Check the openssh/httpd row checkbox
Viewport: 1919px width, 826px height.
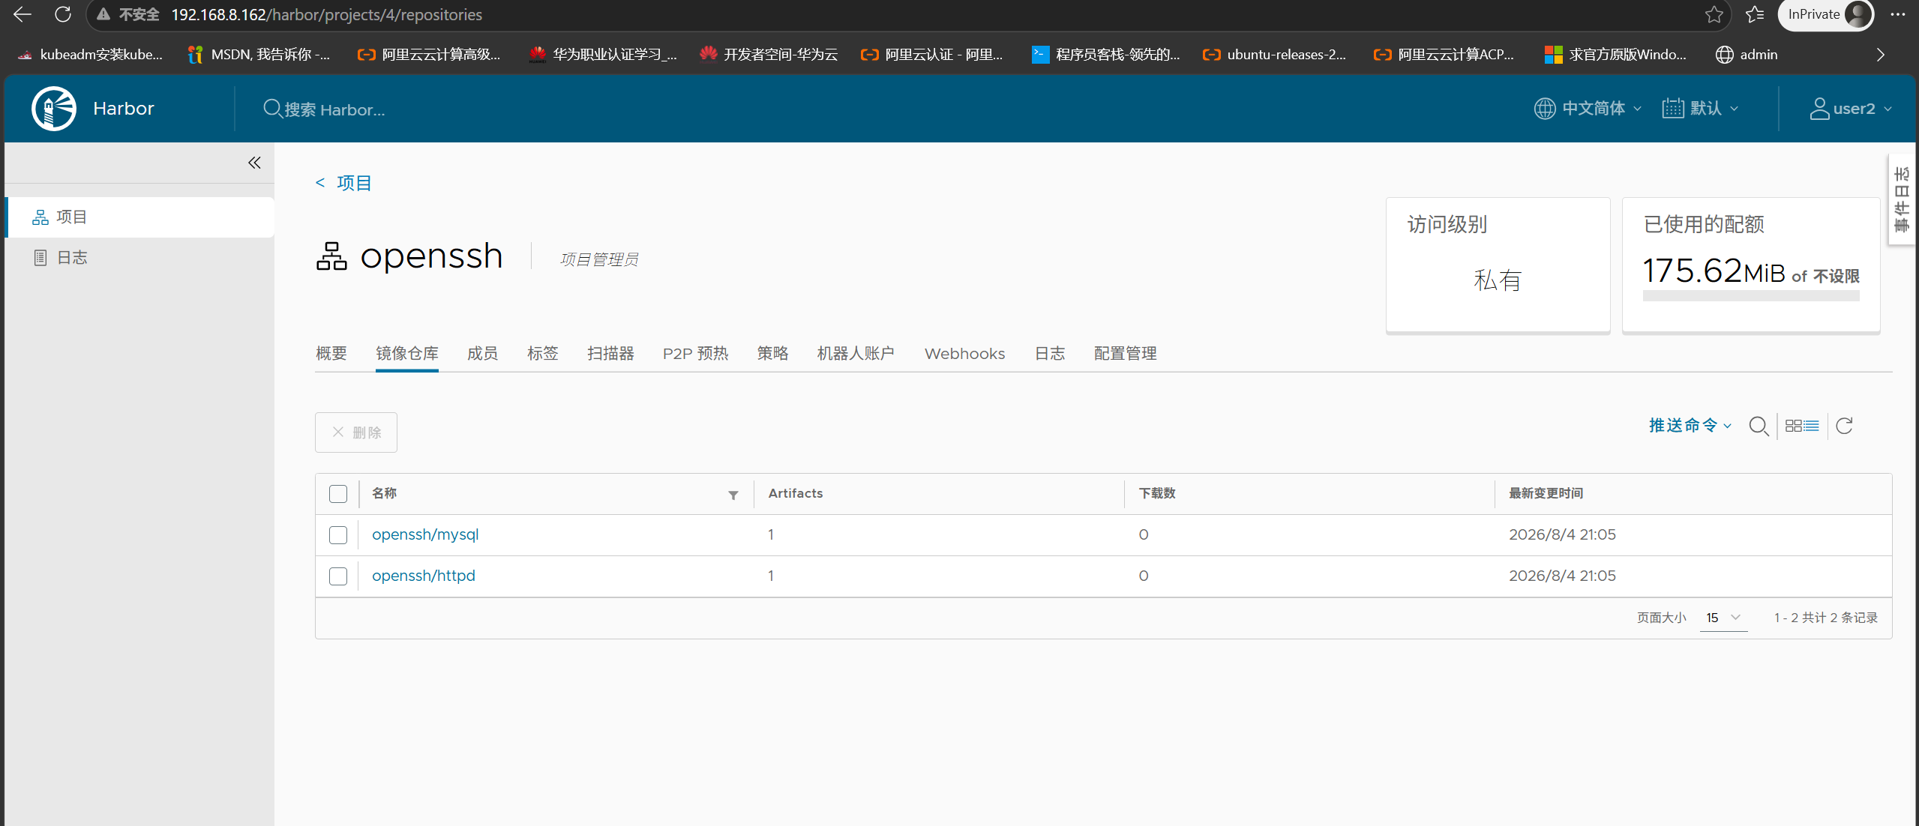(338, 576)
